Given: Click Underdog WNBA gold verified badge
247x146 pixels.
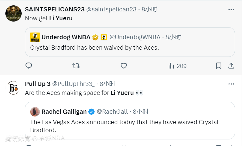Looking at the screenshot, I should [95, 37].
